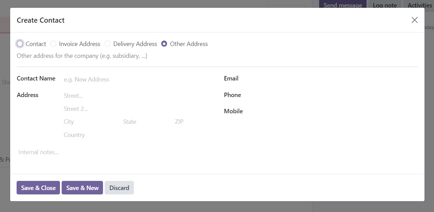The height and width of the screenshot is (212, 434).
Task: Select the Other Address radio option
Action: pos(164,44)
